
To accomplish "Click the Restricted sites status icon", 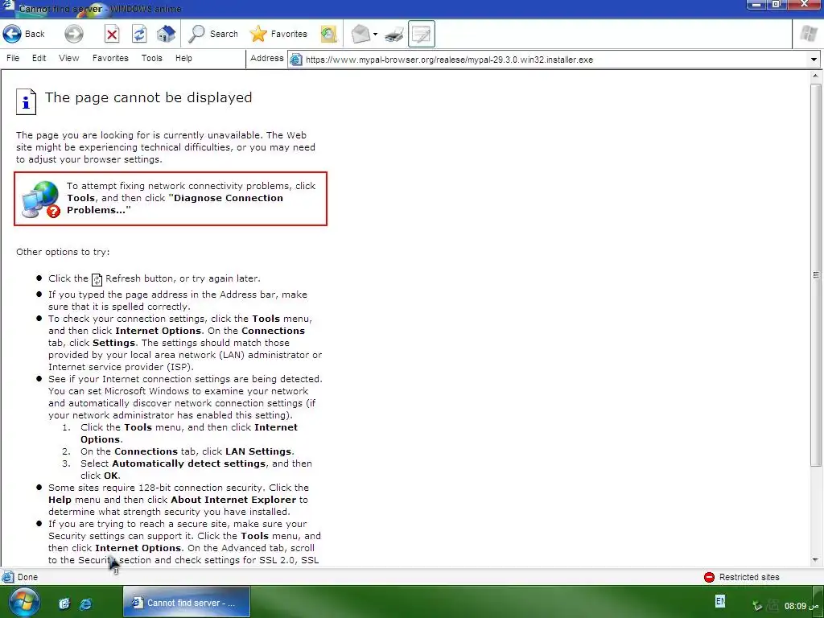I will [x=709, y=577].
